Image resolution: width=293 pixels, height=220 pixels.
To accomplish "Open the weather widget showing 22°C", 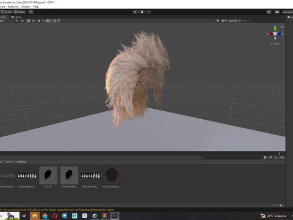I will pos(273,216).
